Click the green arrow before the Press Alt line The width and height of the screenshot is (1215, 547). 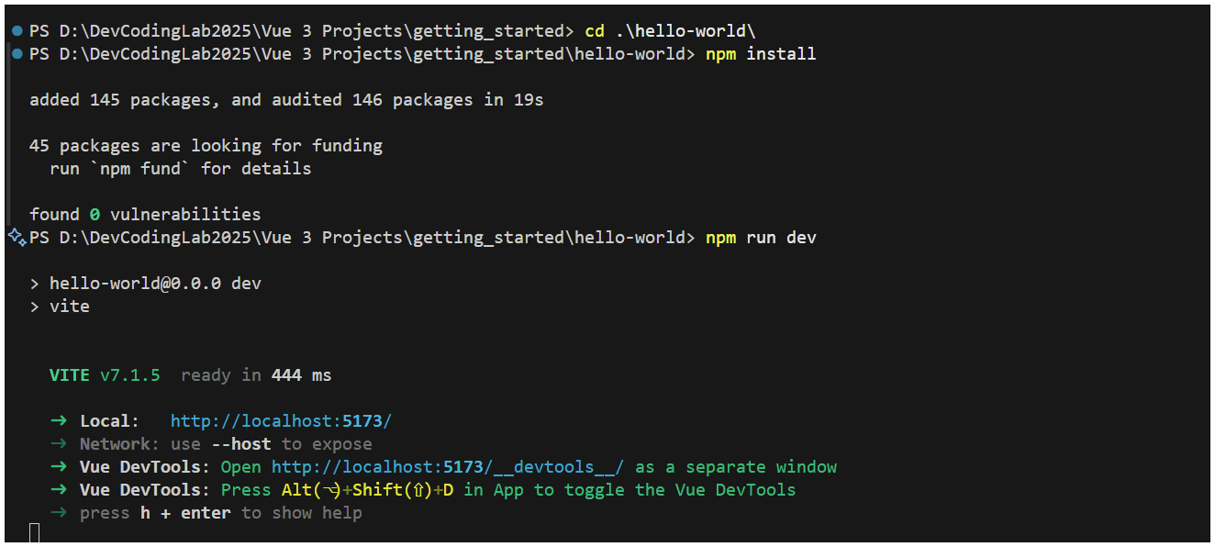pos(59,490)
